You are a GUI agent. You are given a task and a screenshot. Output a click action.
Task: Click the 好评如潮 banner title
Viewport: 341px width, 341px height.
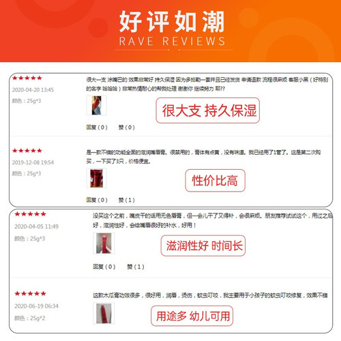172,22
